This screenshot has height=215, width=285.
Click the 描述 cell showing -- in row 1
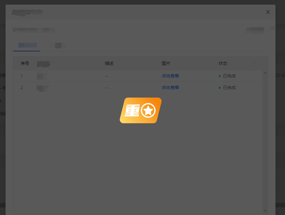coord(106,76)
